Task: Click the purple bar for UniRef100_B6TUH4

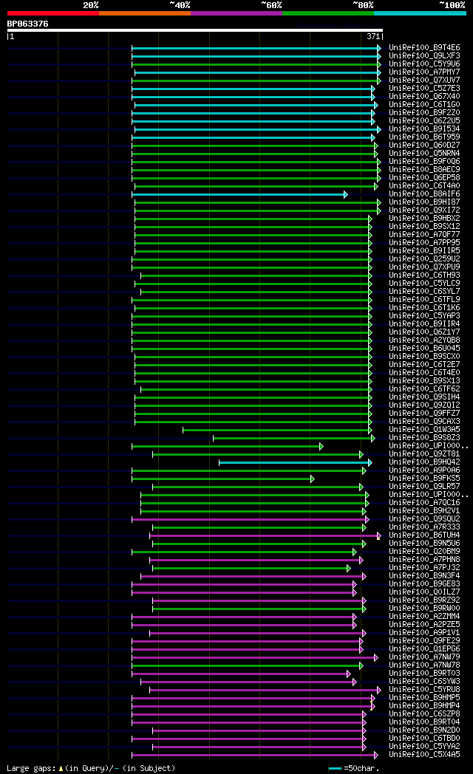Action: coord(265,536)
